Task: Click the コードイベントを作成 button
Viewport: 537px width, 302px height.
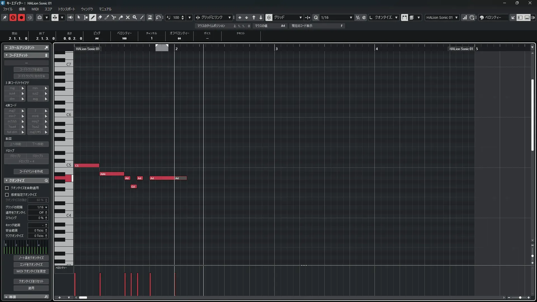Action: tap(31, 171)
